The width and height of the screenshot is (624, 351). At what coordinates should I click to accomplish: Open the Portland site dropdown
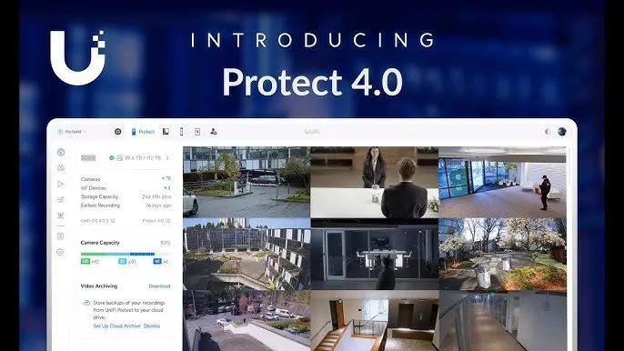tap(72, 132)
